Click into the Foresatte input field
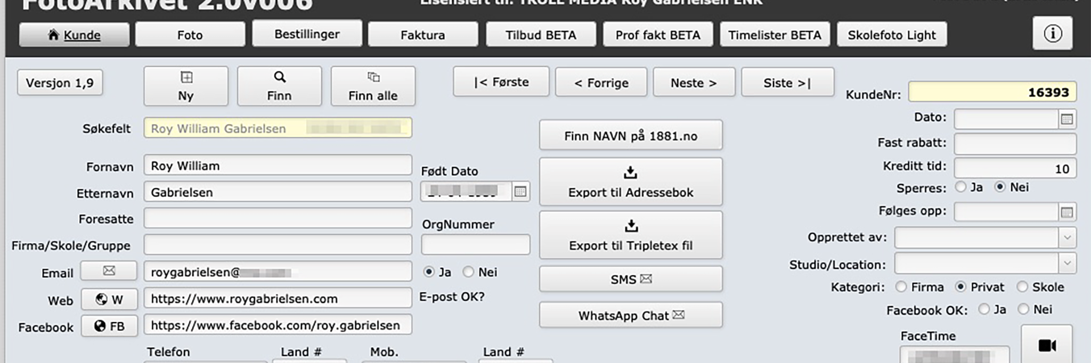Viewport: 1091px width, 363px height. pos(278,218)
